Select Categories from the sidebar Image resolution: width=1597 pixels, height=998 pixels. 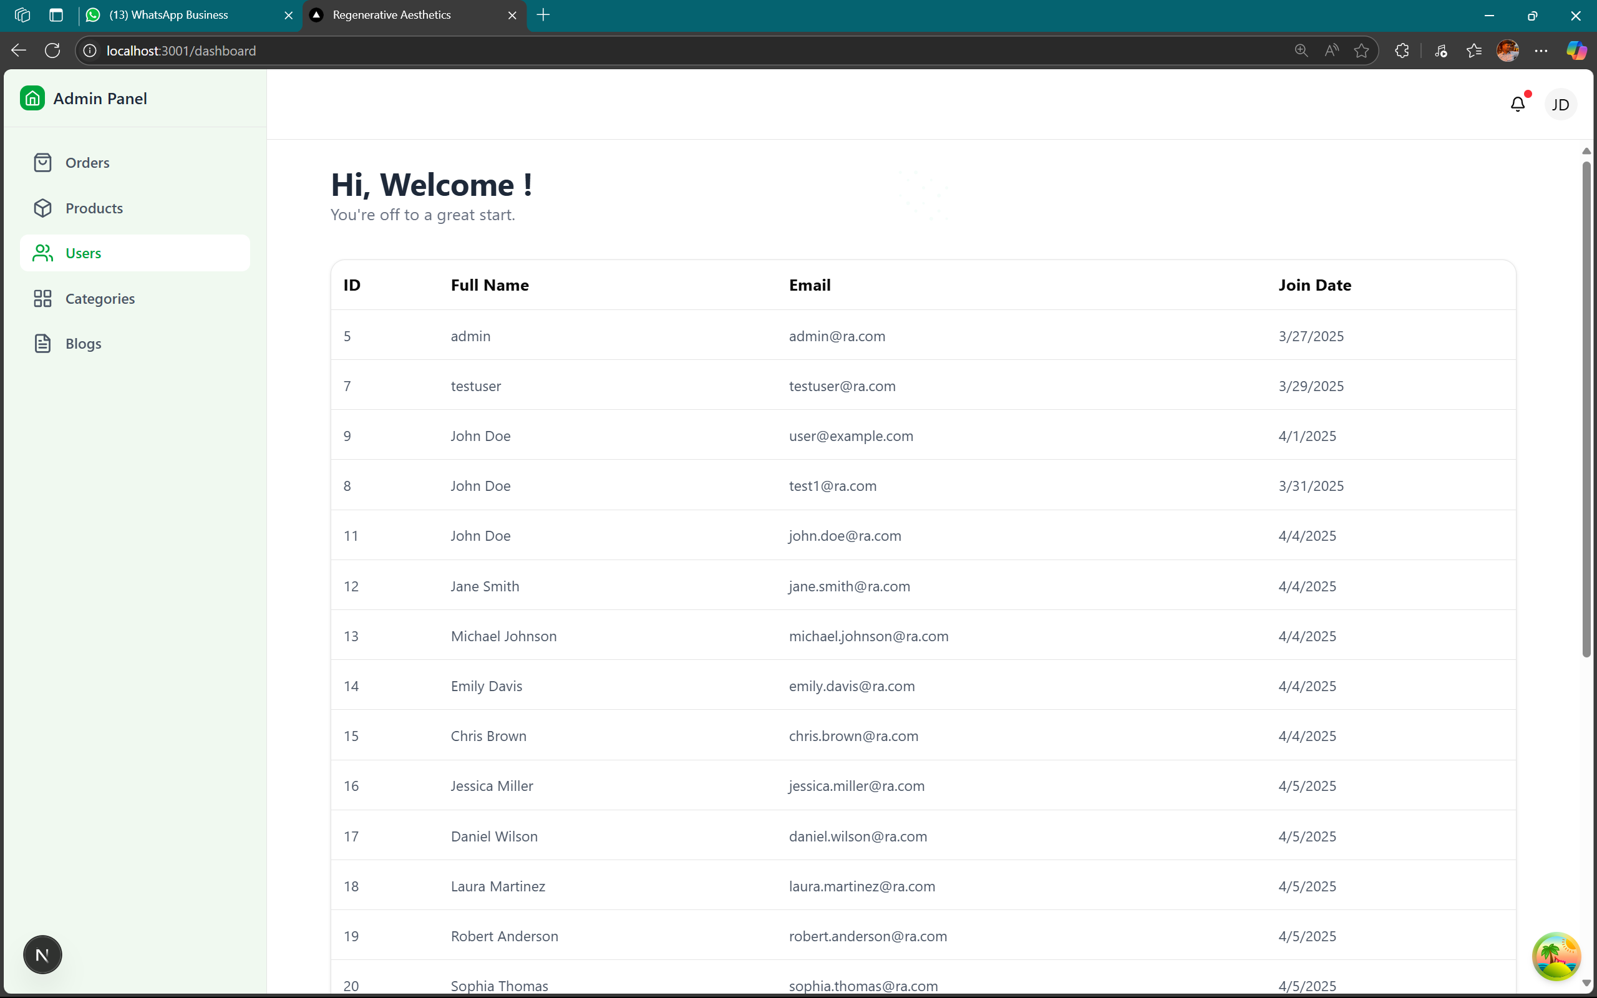100,298
